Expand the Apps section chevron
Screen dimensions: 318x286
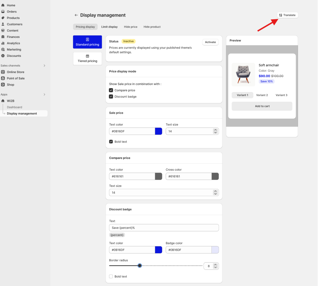tap(44, 94)
